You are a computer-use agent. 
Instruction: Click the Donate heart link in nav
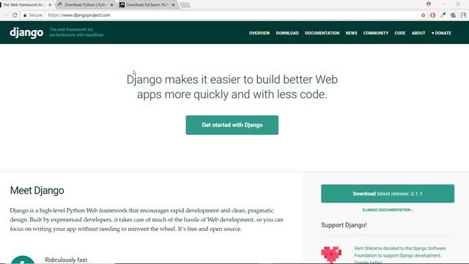coord(441,33)
